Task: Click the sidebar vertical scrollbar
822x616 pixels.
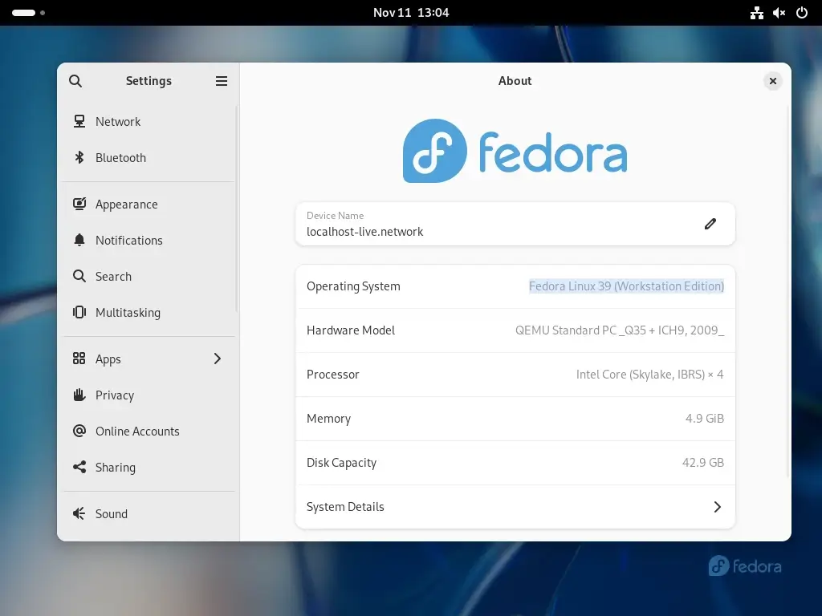Action: [x=237, y=209]
